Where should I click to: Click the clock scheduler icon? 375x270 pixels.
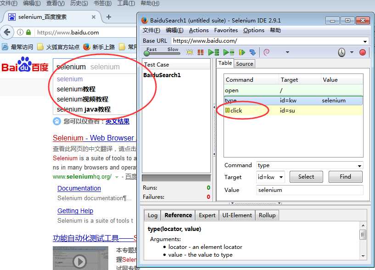341,52
